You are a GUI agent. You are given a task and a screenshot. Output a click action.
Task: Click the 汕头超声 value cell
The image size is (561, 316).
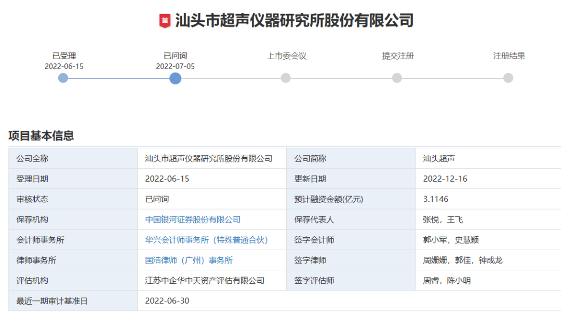click(x=488, y=158)
